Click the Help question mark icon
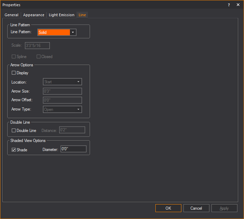 pyautogui.click(x=229, y=5)
